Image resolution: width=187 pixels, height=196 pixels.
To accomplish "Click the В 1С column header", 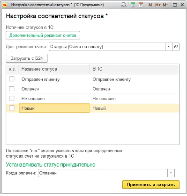I will coord(135,69).
